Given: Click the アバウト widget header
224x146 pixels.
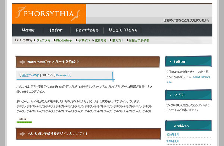Looking at the screenshot, I should [188, 95].
